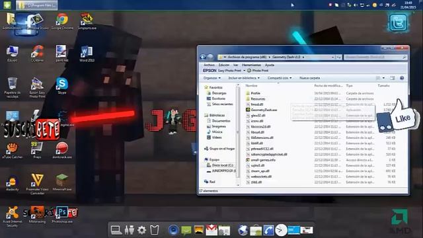Launch Photoshop.exe from the desktop
423x238 pixels.
pyautogui.click(x=62, y=215)
